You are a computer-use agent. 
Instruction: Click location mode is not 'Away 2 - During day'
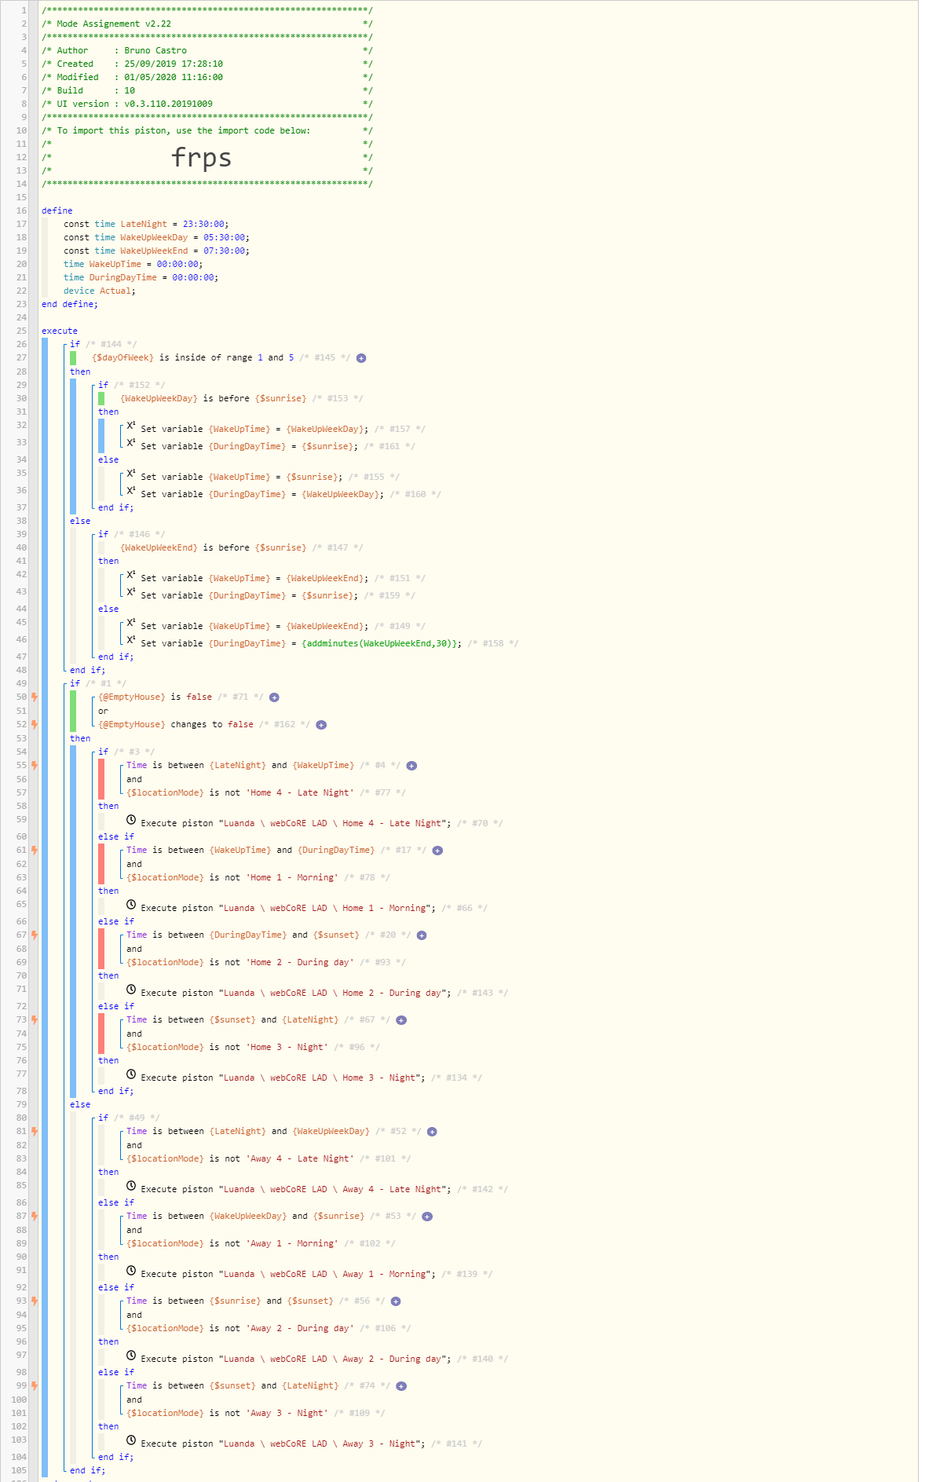(x=240, y=1329)
